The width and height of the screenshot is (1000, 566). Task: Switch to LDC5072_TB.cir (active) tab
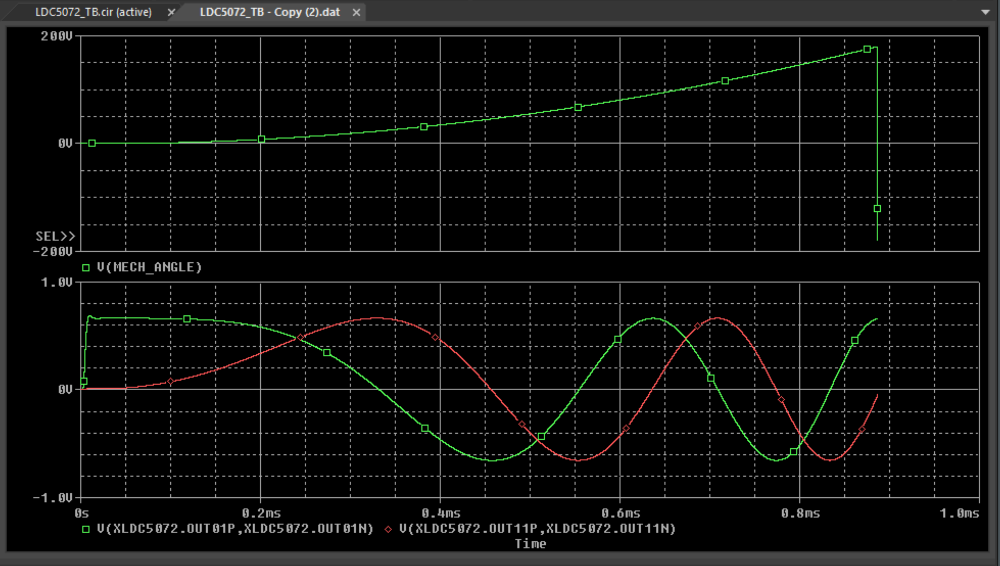pos(93,12)
